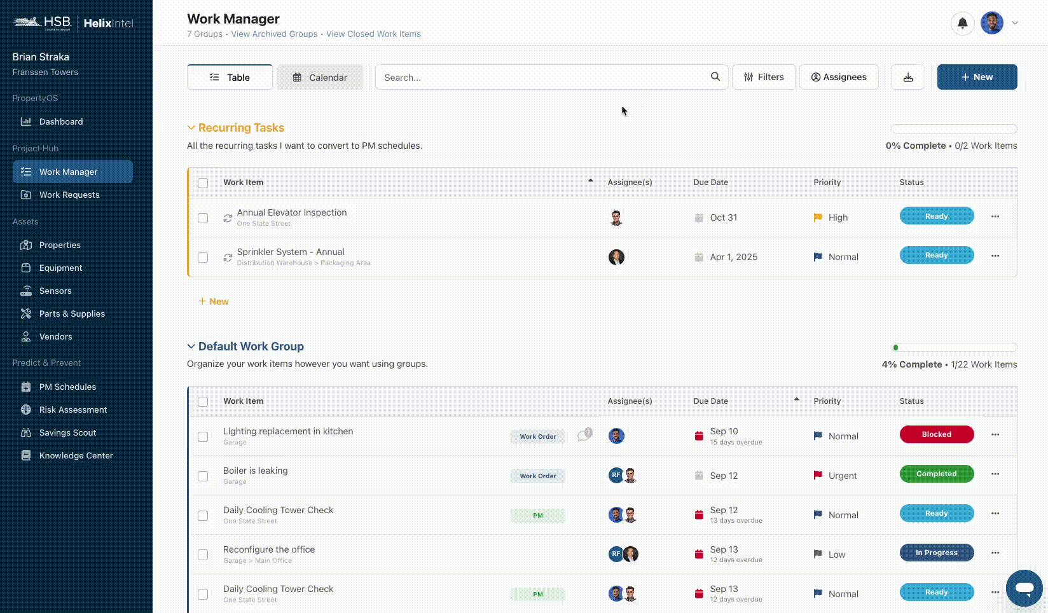
Task: Click assignee avatar on Sprinkler System row
Action: (616, 257)
